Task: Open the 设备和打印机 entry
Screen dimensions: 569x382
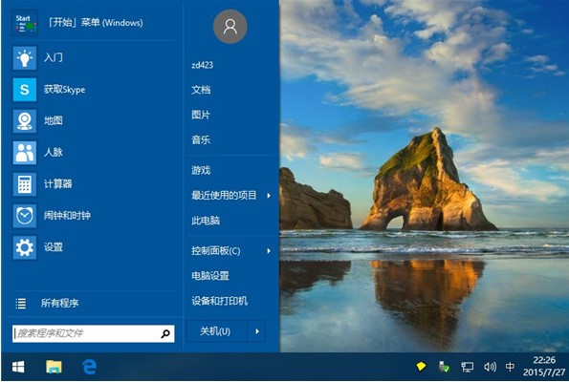Action: pyautogui.click(x=220, y=301)
